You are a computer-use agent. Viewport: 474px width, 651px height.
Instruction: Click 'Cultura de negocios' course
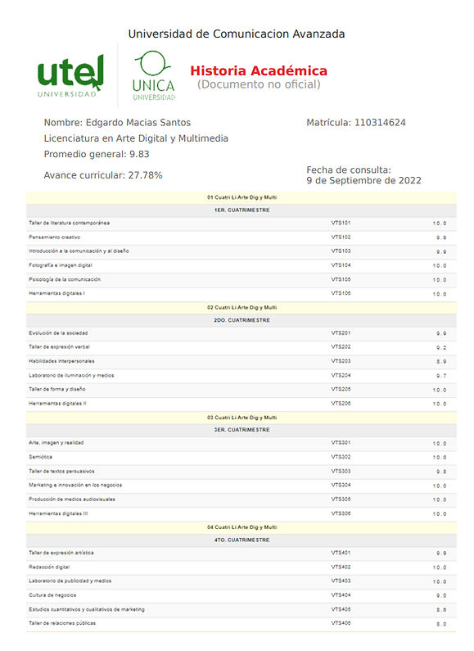52,595
